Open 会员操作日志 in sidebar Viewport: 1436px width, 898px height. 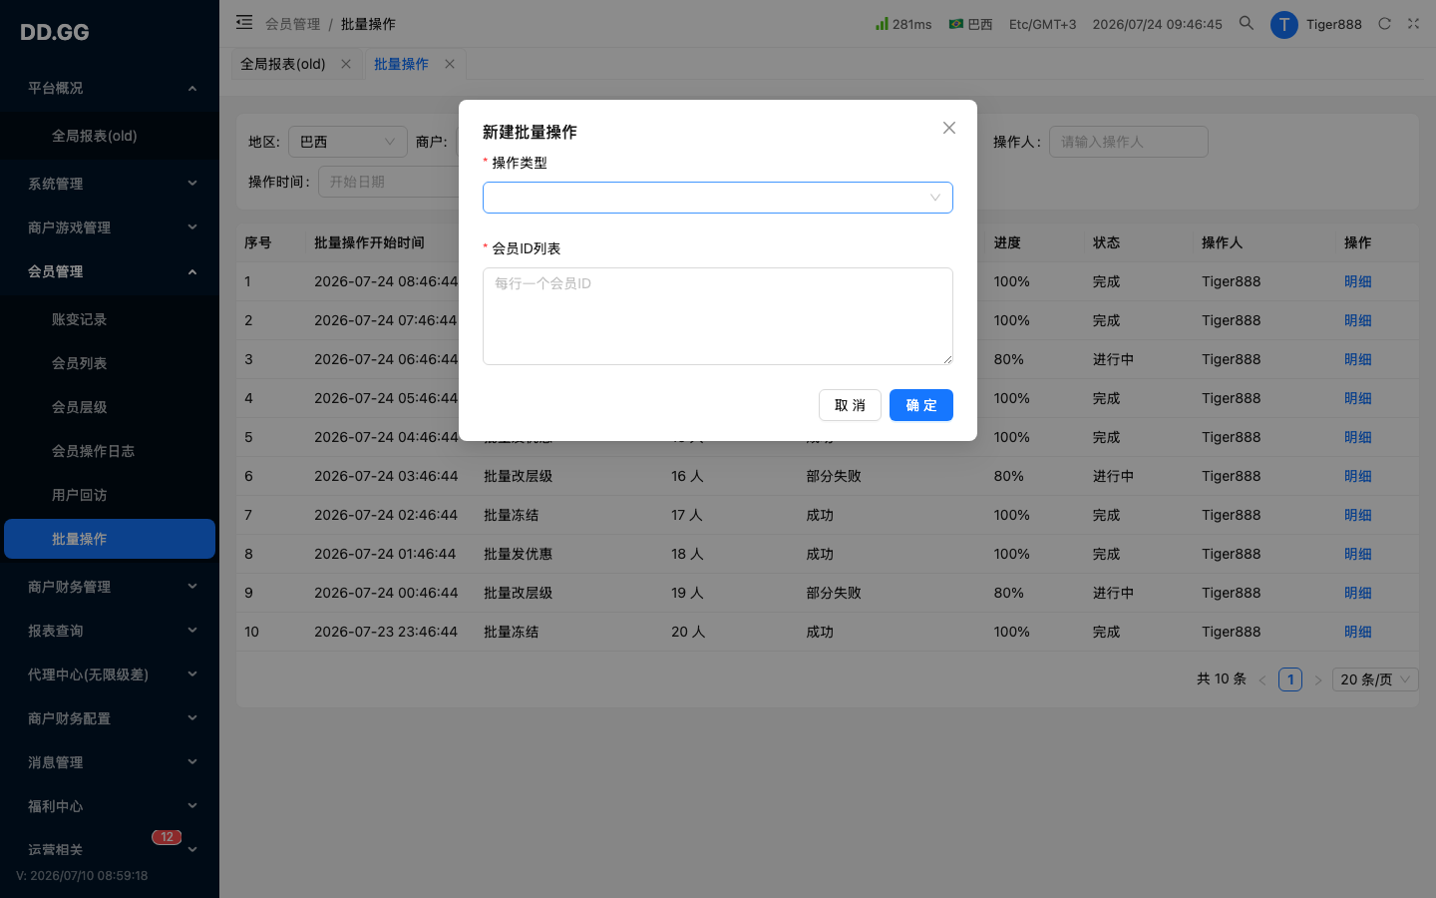pos(110,451)
